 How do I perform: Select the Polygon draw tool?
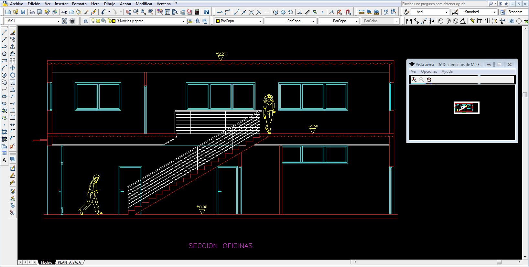tap(4, 54)
